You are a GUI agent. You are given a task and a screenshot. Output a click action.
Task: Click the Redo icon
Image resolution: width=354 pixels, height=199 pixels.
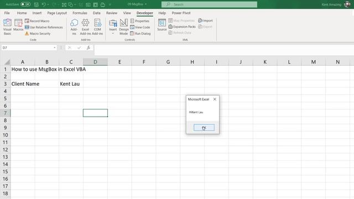(x=54, y=4)
